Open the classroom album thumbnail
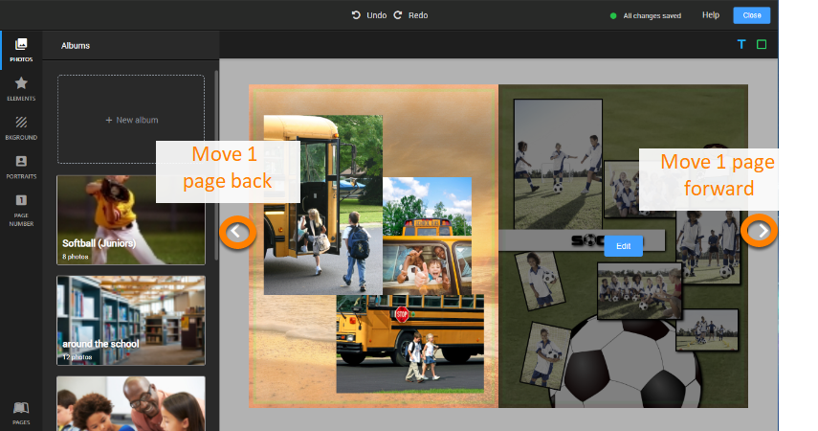818x431 pixels. point(131,403)
